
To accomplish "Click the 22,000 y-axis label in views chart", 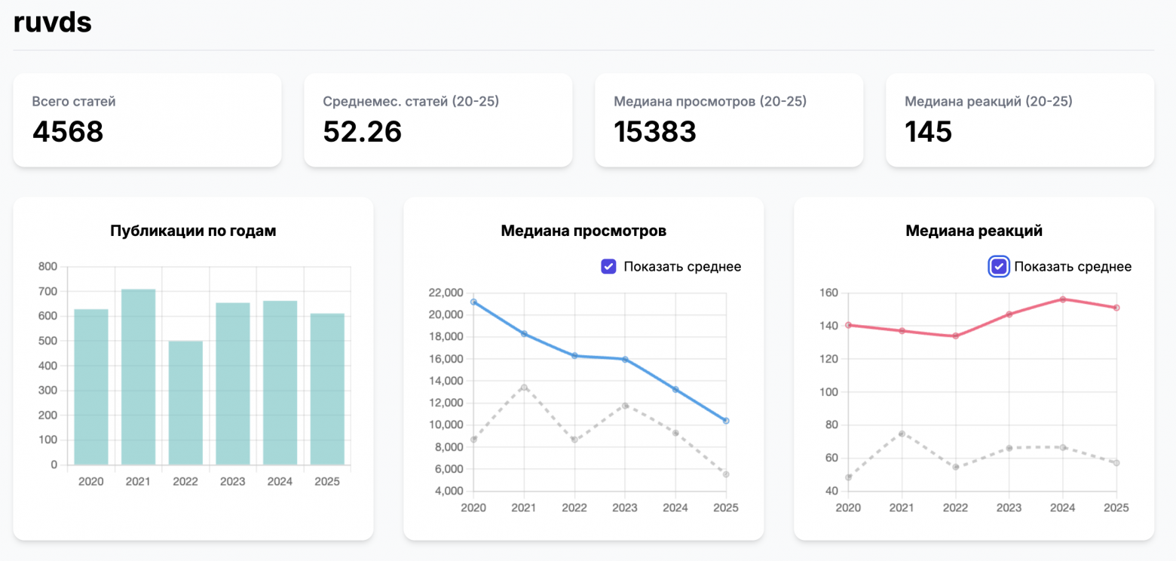I will point(446,293).
